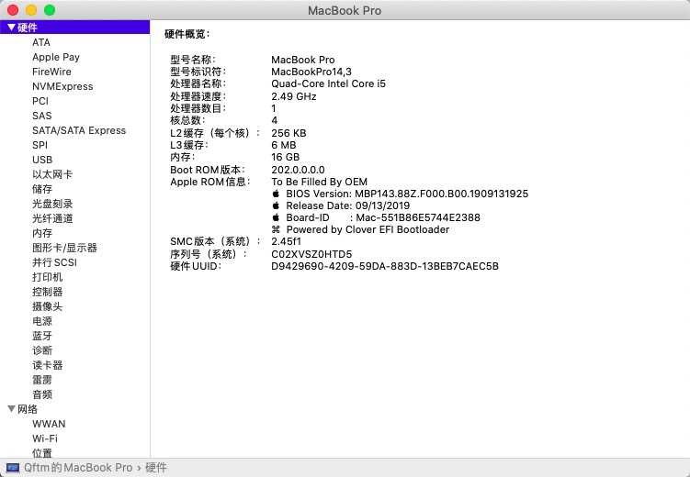Select 储存 in the sidebar
690x477 pixels.
click(x=42, y=189)
